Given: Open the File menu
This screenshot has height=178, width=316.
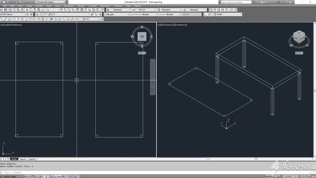Looking at the screenshot, I should click(x=5, y=6).
